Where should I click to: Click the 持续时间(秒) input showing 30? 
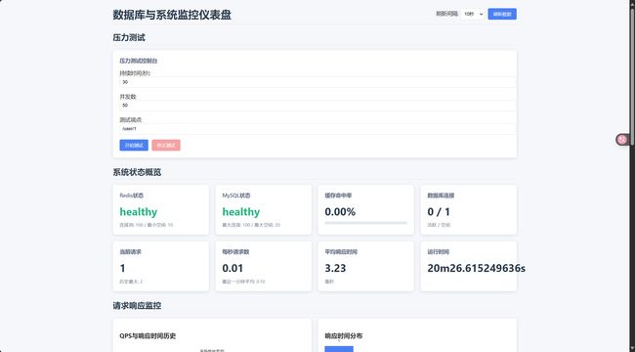[317, 82]
